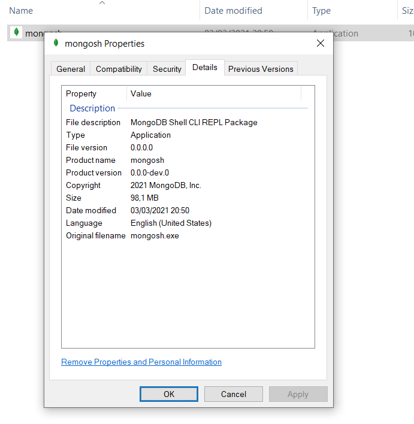Select the Product name row
Image resolution: width=414 pixels, height=424 pixels.
click(x=187, y=160)
